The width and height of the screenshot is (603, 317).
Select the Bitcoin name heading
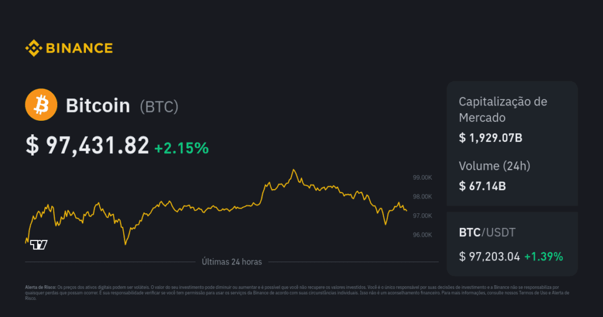(x=98, y=106)
